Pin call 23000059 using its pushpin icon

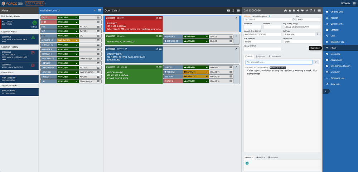point(236,49)
